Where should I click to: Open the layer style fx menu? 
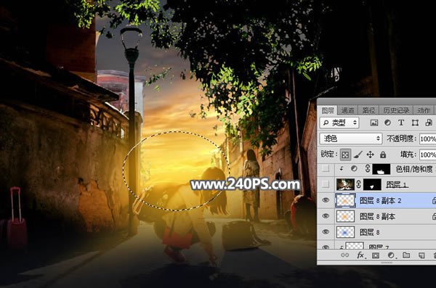[x=360, y=255]
